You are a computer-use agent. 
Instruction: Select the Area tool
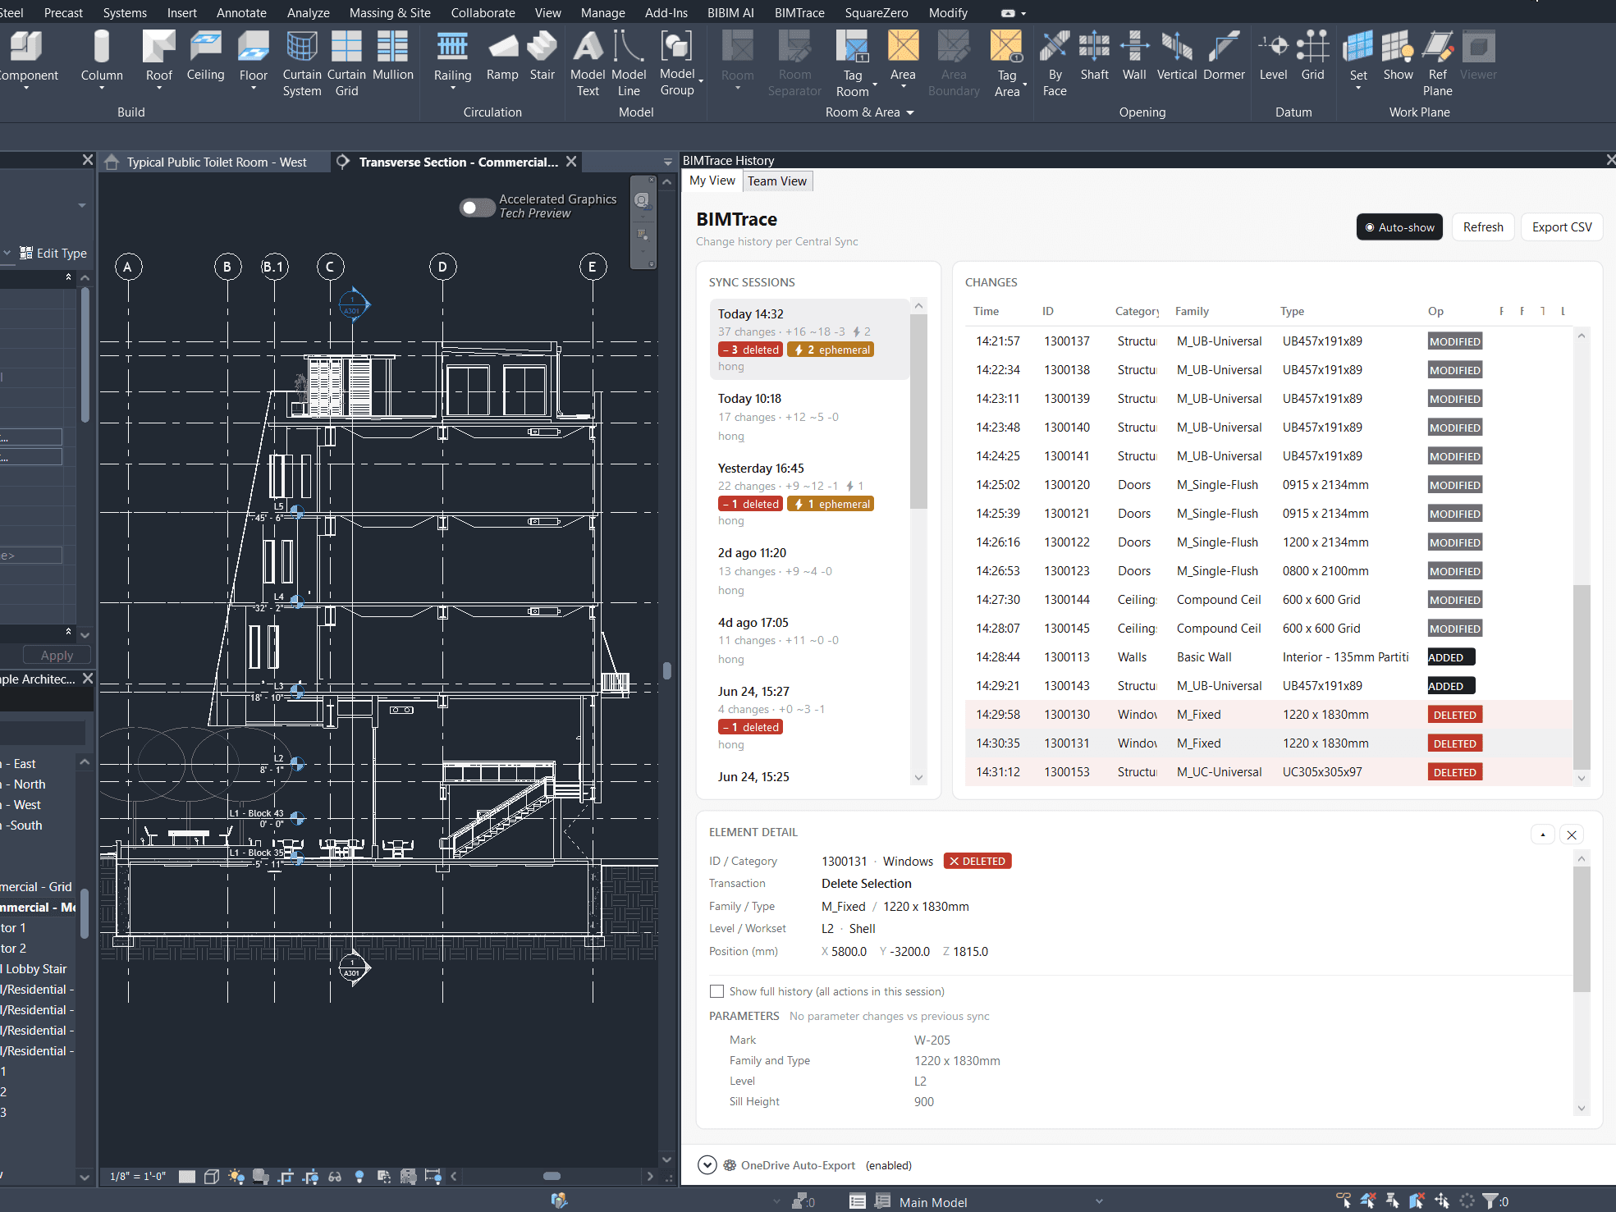click(903, 57)
